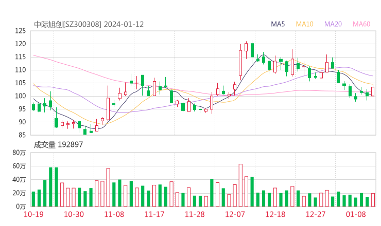Viewport: 381px width, 226px height.
Task: Click the 12-18 date axis label
Action: pos(275,214)
